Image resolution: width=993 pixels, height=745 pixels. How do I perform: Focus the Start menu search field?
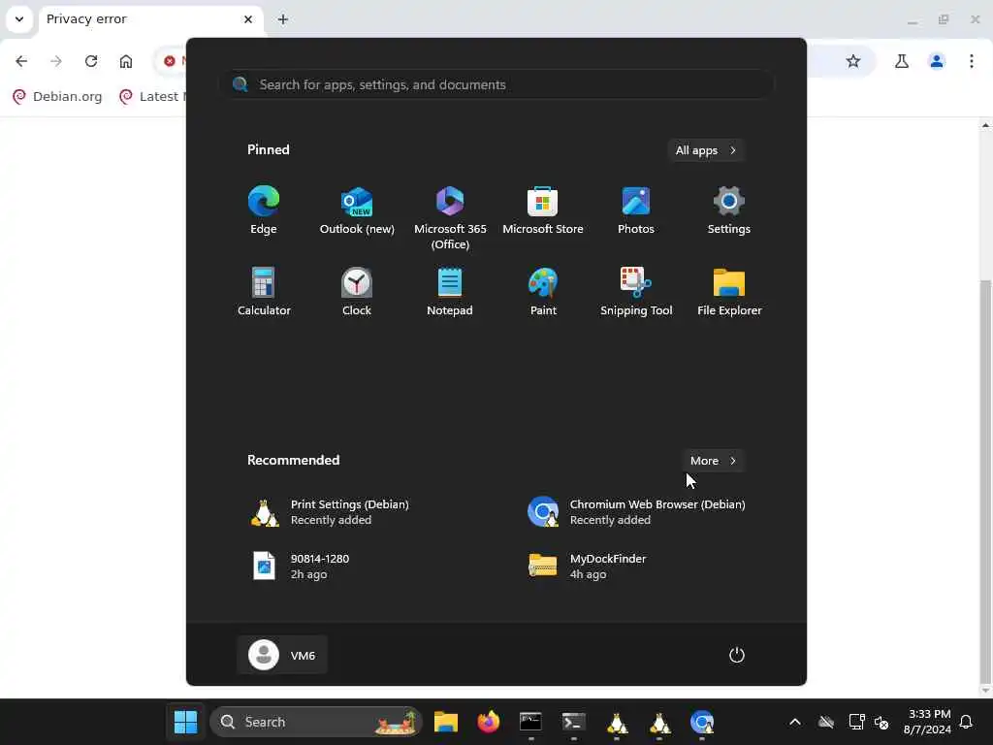point(497,84)
